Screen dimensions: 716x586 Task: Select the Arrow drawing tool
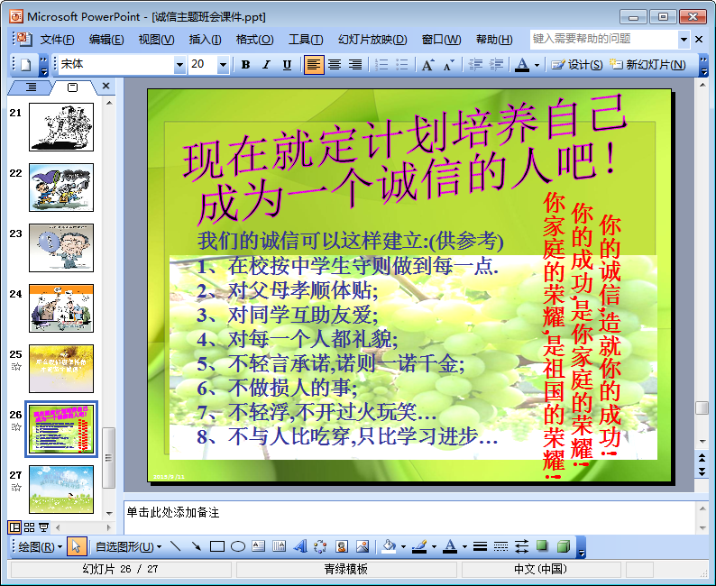click(x=197, y=546)
